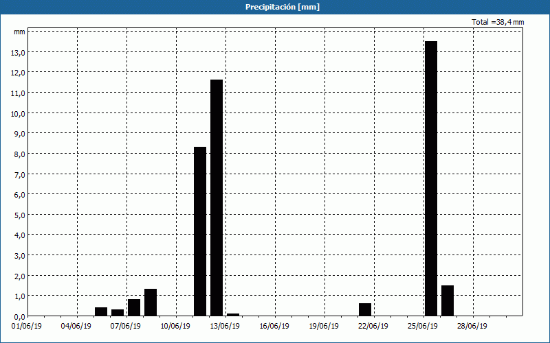Click the 0,0 y-axis label
The width and height of the screenshot is (550, 343).
pos(19,316)
